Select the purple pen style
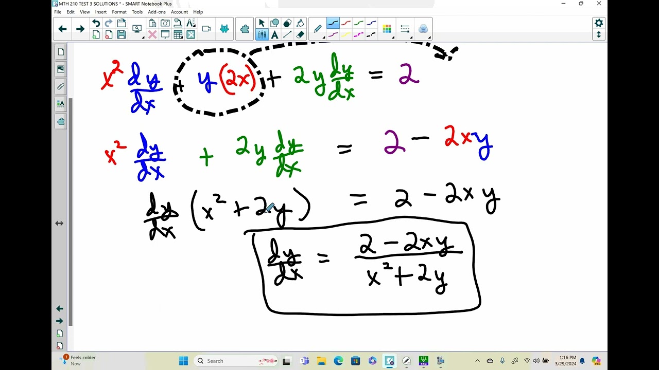The height and width of the screenshot is (370, 659). click(333, 34)
